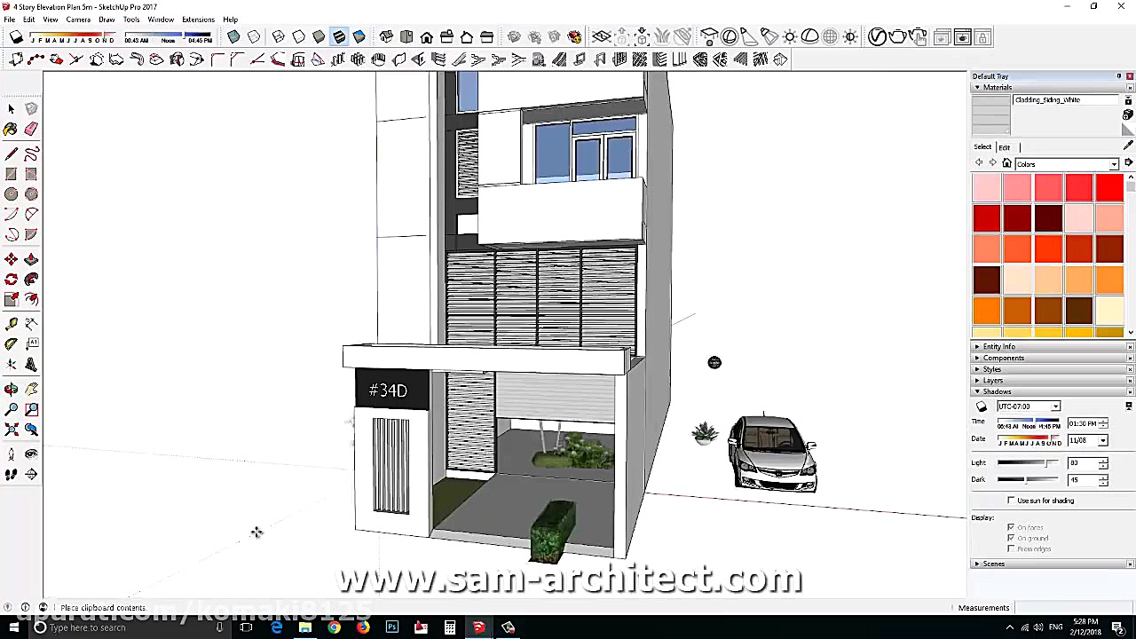The image size is (1136, 639).
Task: Select the Paint Bucket tool
Action: click(x=11, y=129)
